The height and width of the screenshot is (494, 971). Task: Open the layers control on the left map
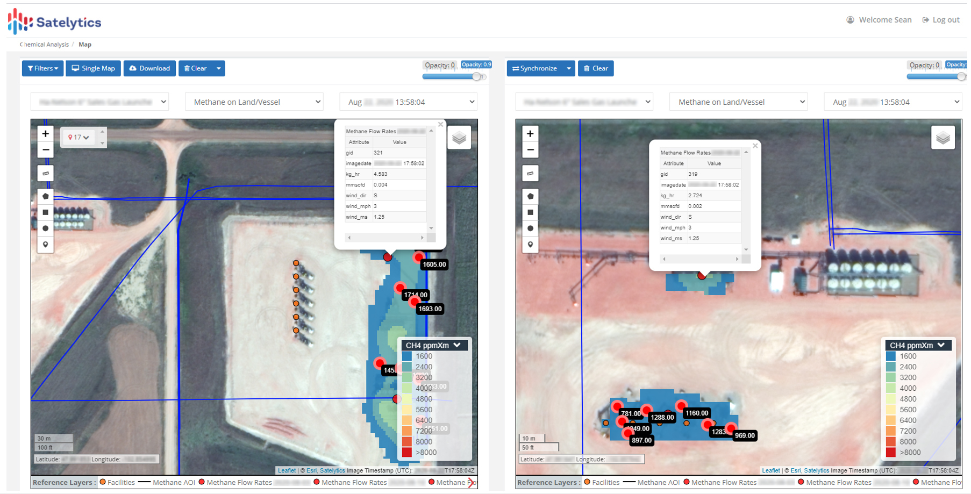pyautogui.click(x=459, y=138)
